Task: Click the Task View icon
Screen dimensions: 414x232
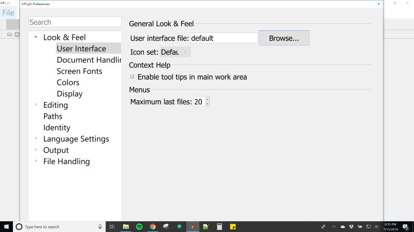Action: tap(112, 226)
